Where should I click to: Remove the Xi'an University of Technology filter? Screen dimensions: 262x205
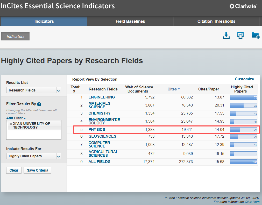click(11, 124)
